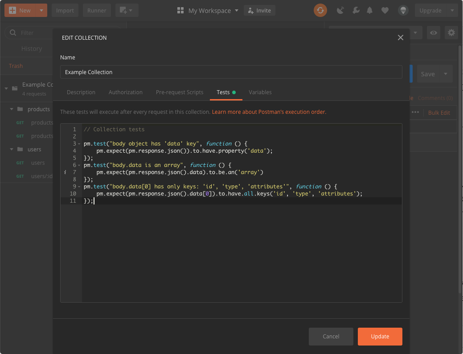Click the collection Name input field
Screen dimensions: 463x354
(x=231, y=72)
